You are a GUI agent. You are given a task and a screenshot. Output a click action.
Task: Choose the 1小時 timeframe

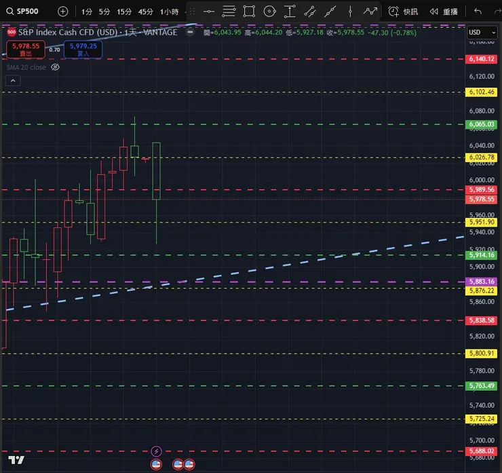pyautogui.click(x=170, y=12)
